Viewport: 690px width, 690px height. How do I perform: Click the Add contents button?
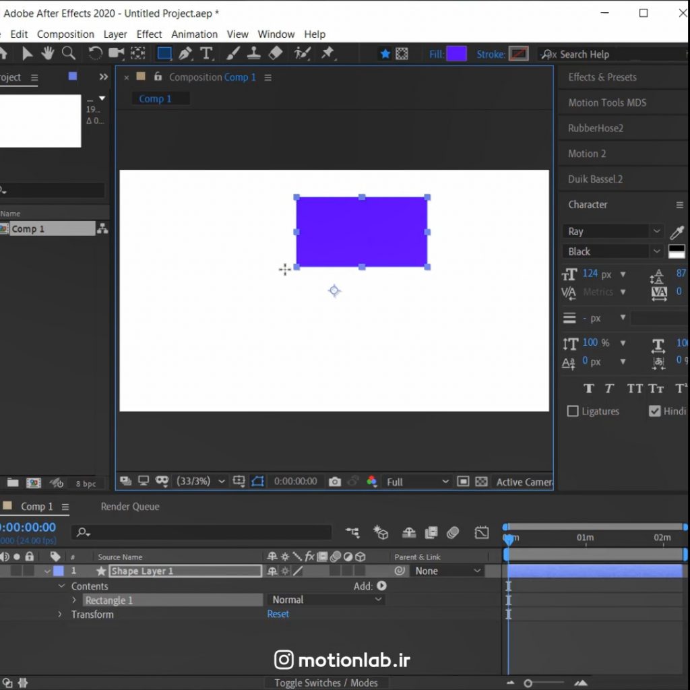pos(381,586)
